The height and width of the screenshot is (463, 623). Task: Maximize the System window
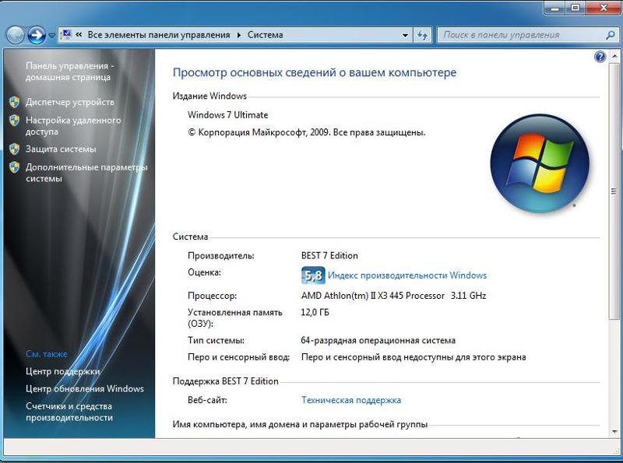coord(575,7)
